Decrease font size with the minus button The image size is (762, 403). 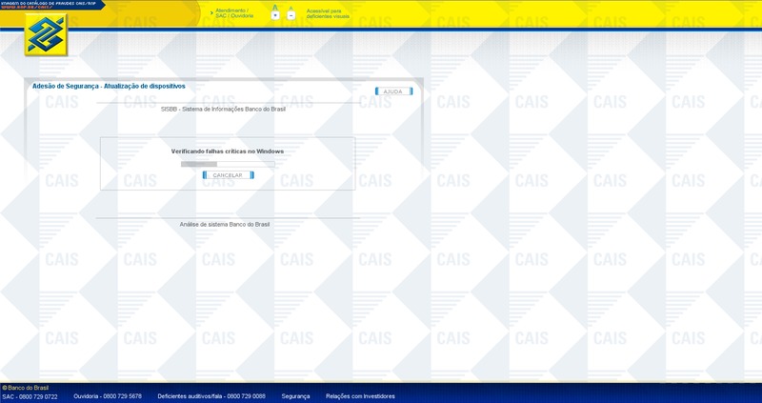(x=291, y=15)
